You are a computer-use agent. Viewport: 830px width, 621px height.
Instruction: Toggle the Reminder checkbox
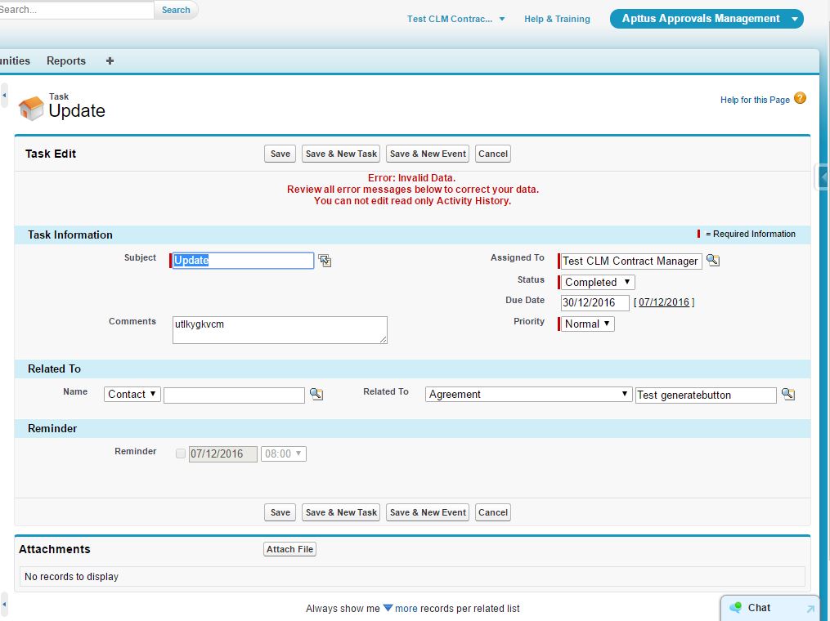pos(181,453)
